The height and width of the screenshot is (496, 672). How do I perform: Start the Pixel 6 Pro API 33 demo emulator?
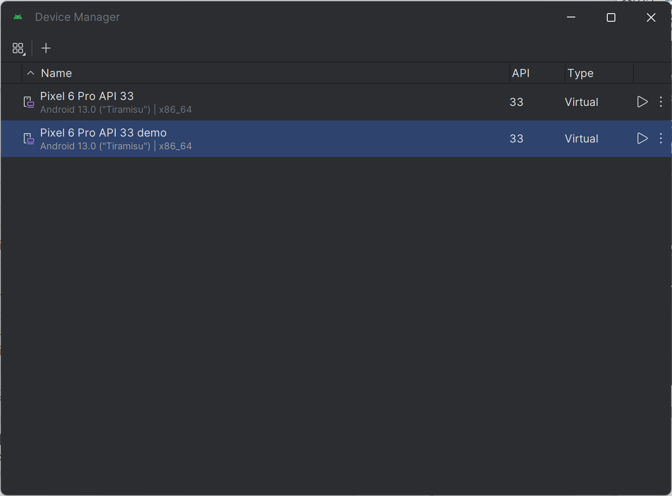642,139
